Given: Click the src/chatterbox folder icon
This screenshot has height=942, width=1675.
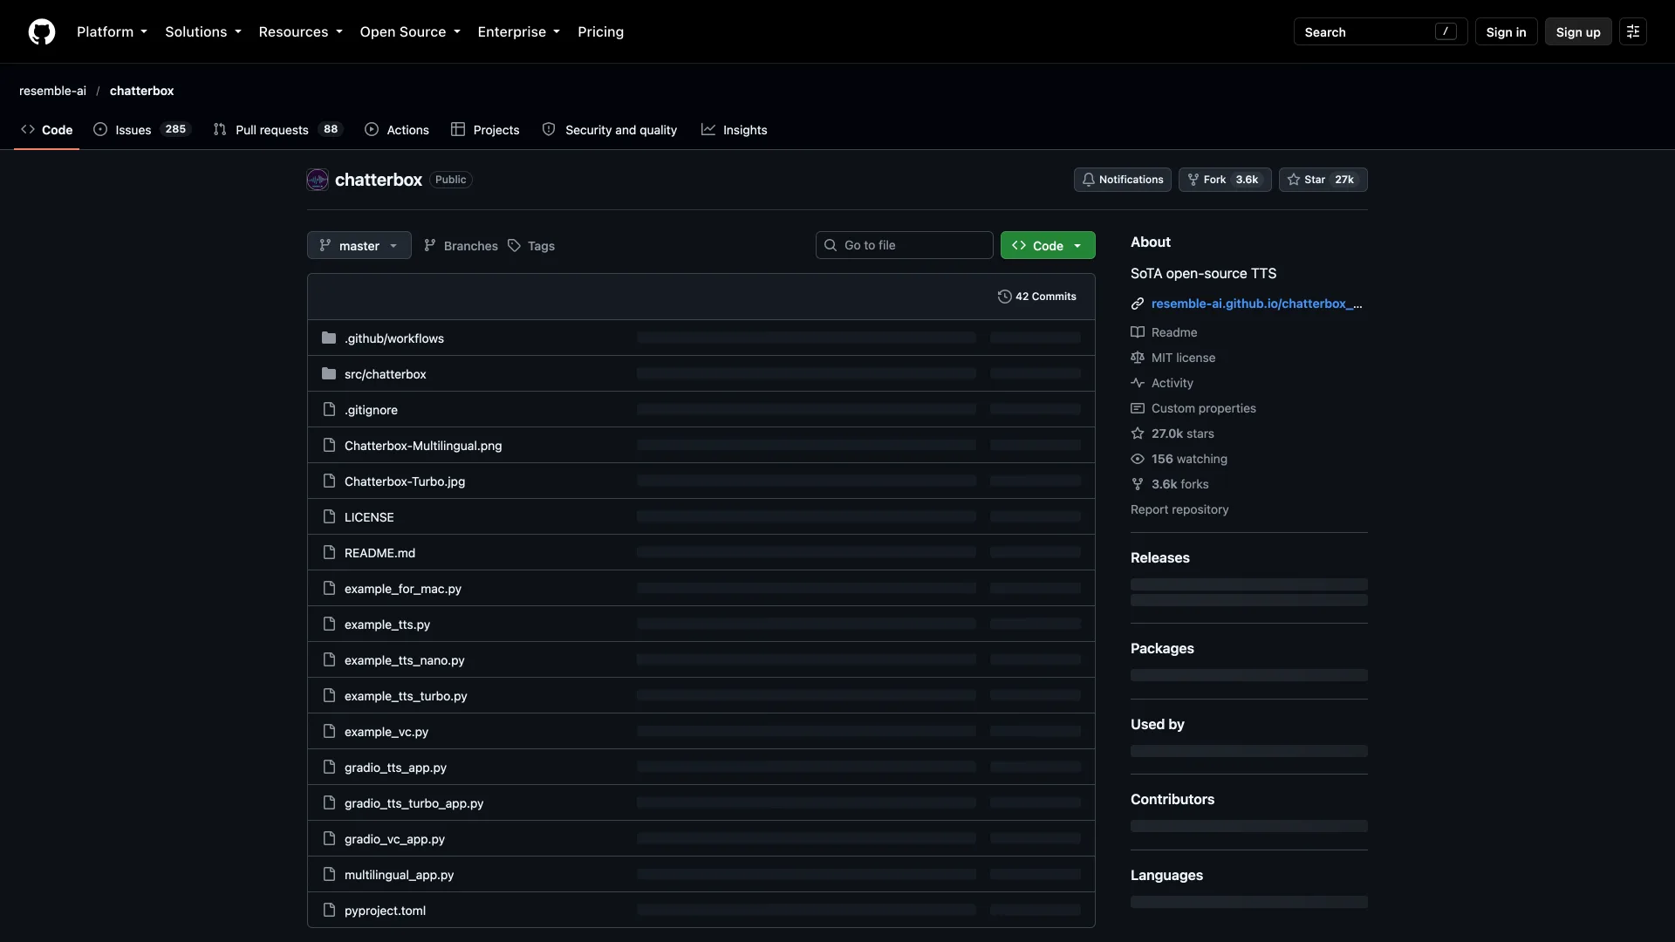Looking at the screenshot, I should (x=329, y=374).
